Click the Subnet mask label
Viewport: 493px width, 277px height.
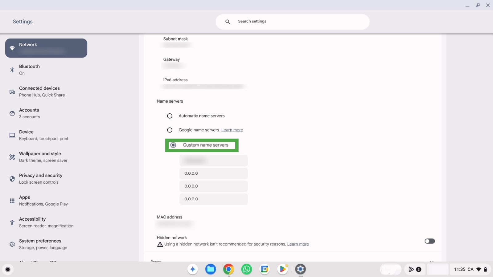point(175,39)
